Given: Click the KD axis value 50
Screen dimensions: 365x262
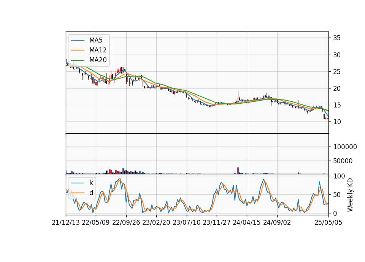Looking at the screenshot, I should 337,195.
